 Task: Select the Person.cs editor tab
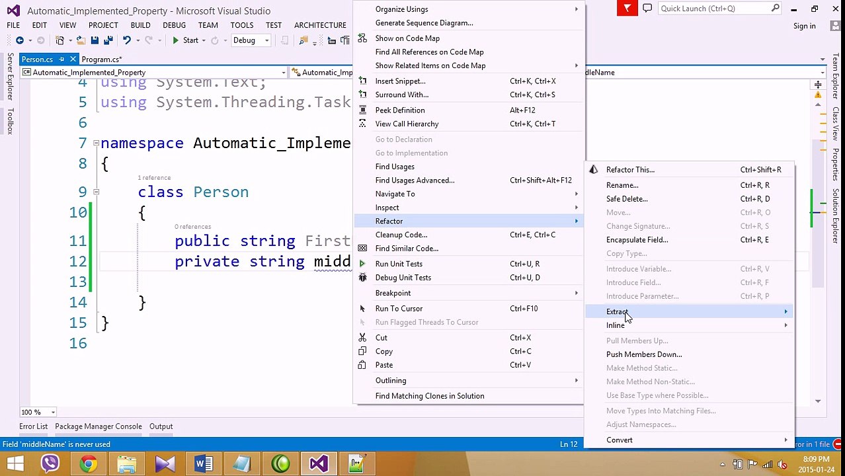(x=37, y=59)
